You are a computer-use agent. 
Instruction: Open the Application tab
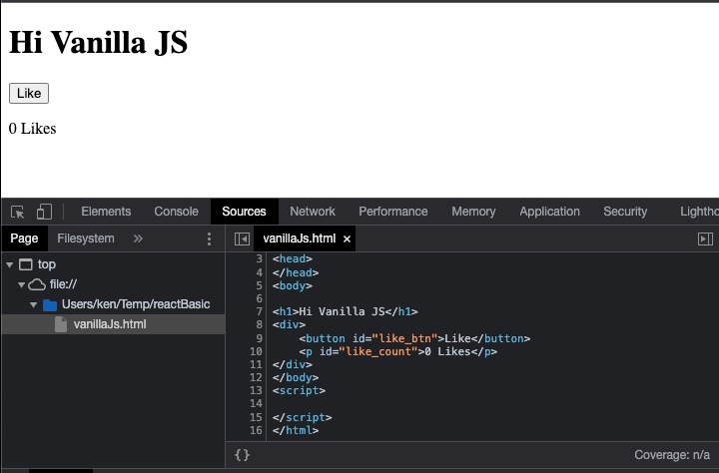coord(549,212)
